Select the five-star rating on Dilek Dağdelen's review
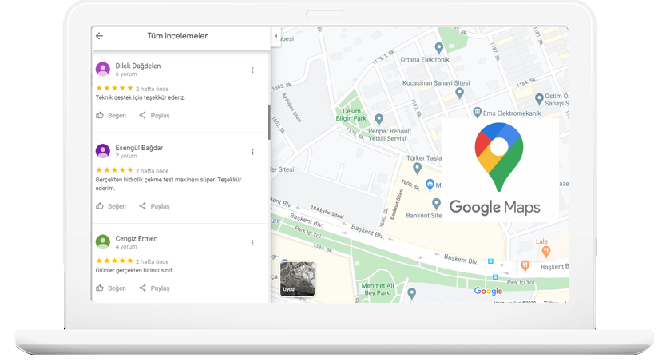666x362 pixels. point(115,88)
